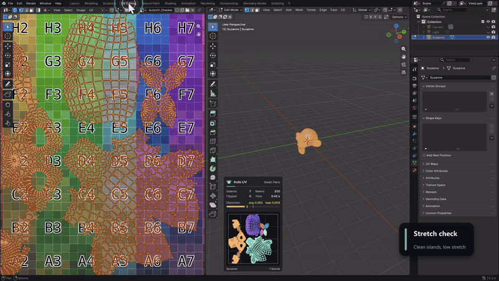This screenshot has height=281, width=499.
Task: Open the Material properties tab
Action: [x=414, y=170]
